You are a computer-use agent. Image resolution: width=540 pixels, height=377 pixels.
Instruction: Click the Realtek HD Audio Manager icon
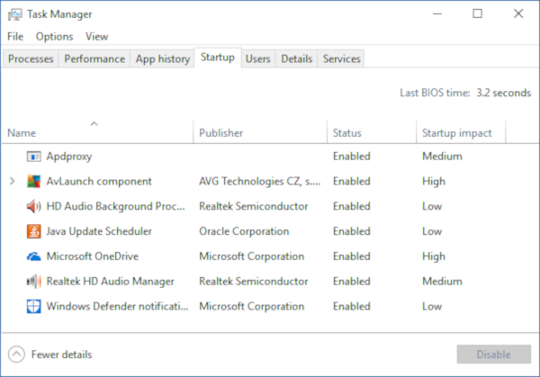pos(34,282)
